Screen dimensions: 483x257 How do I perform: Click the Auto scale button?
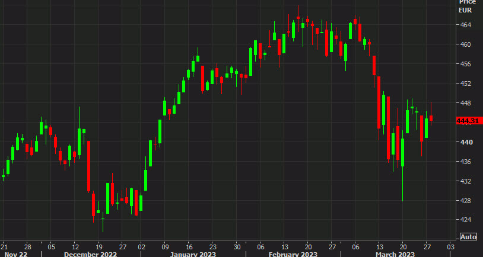[x=469, y=237]
